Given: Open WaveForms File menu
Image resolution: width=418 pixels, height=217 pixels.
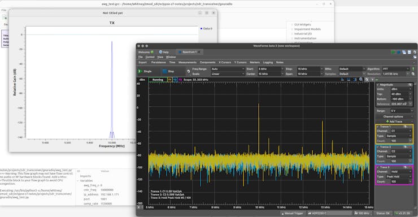Looking at the screenshot, I should [x=141, y=57].
